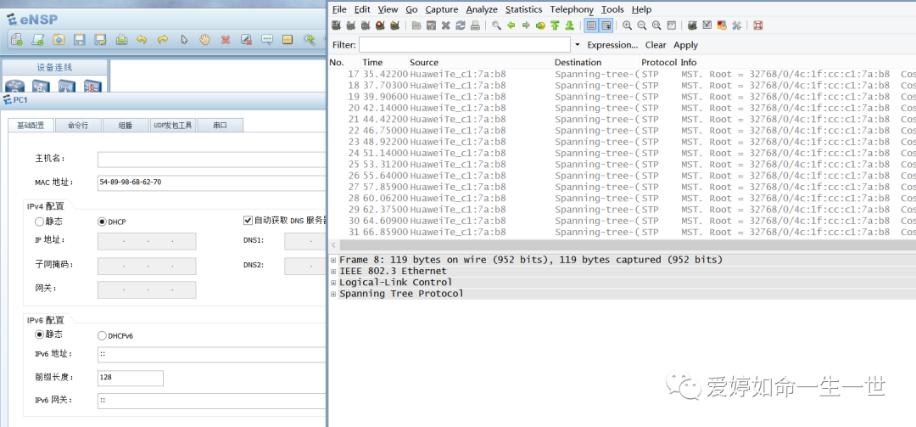The width and height of the screenshot is (916, 427).
Task: Toggle auto scroll in live capture
Action: 606,25
